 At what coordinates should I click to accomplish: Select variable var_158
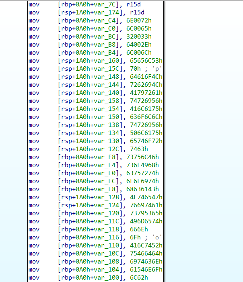coord(107,101)
